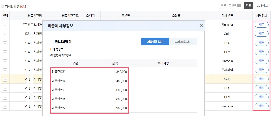The height and width of the screenshot is (116, 271).
Task: Toggle checkbox in the 드라 치과병원 Zirconia row
Action: [5, 61]
